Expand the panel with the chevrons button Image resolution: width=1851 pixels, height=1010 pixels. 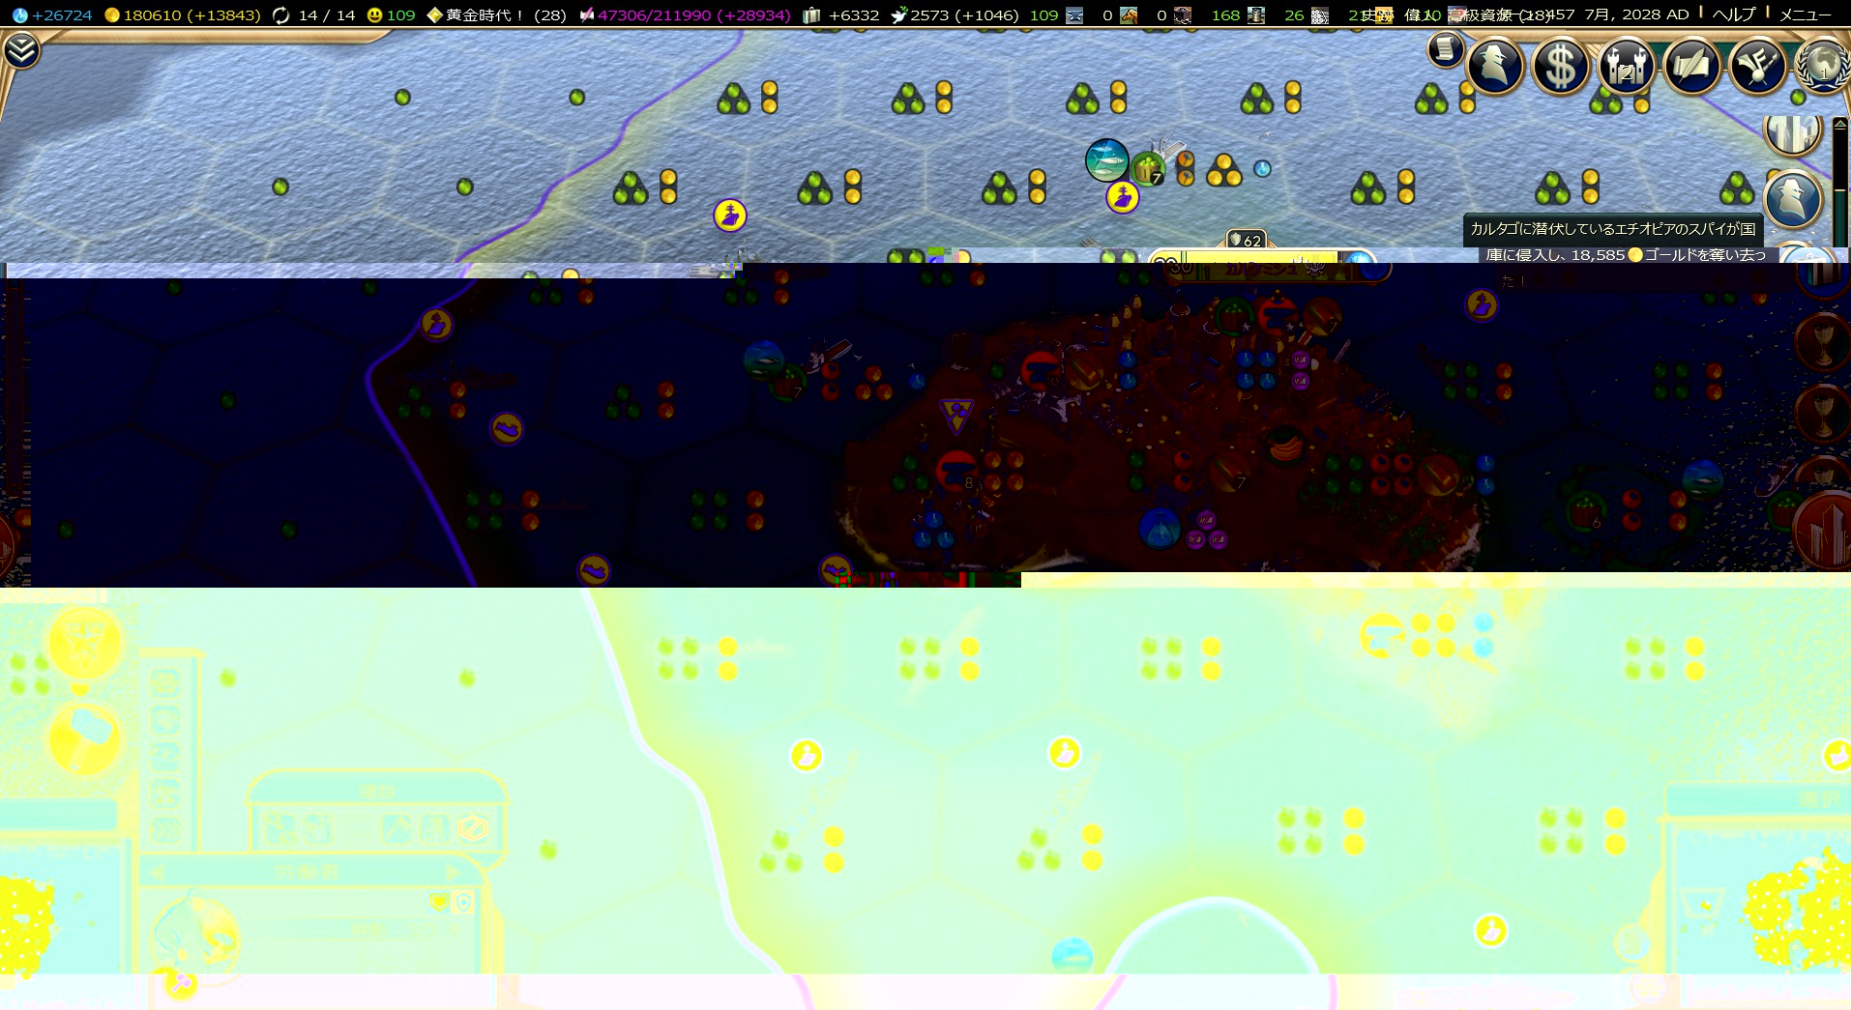(x=21, y=50)
